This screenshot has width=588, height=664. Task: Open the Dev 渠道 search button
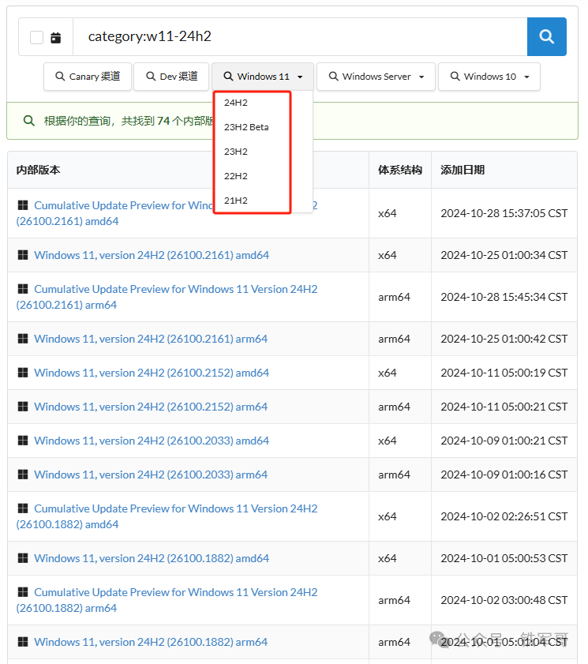click(x=171, y=77)
